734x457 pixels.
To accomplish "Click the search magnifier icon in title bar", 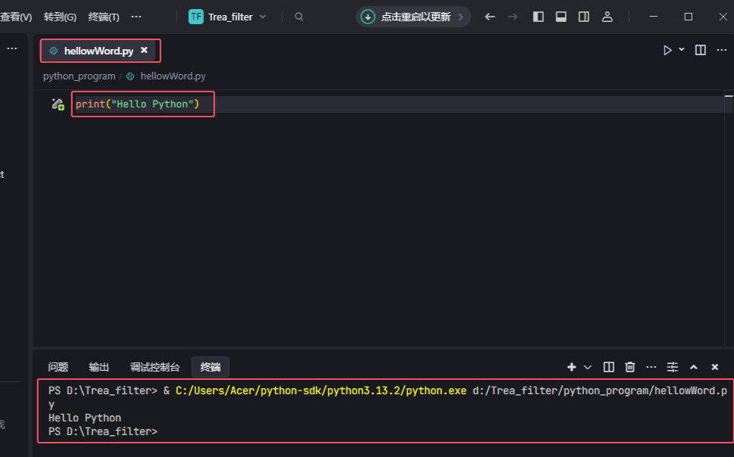I will 298,17.
